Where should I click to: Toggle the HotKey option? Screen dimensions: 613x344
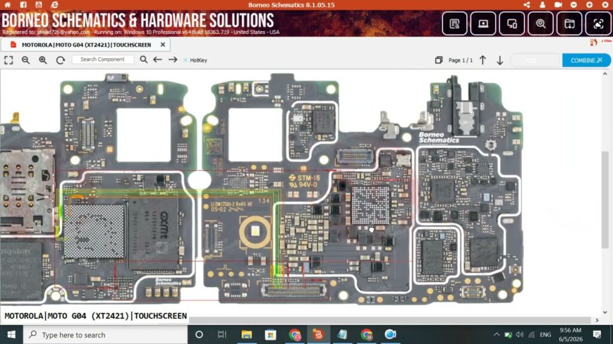[x=195, y=60]
